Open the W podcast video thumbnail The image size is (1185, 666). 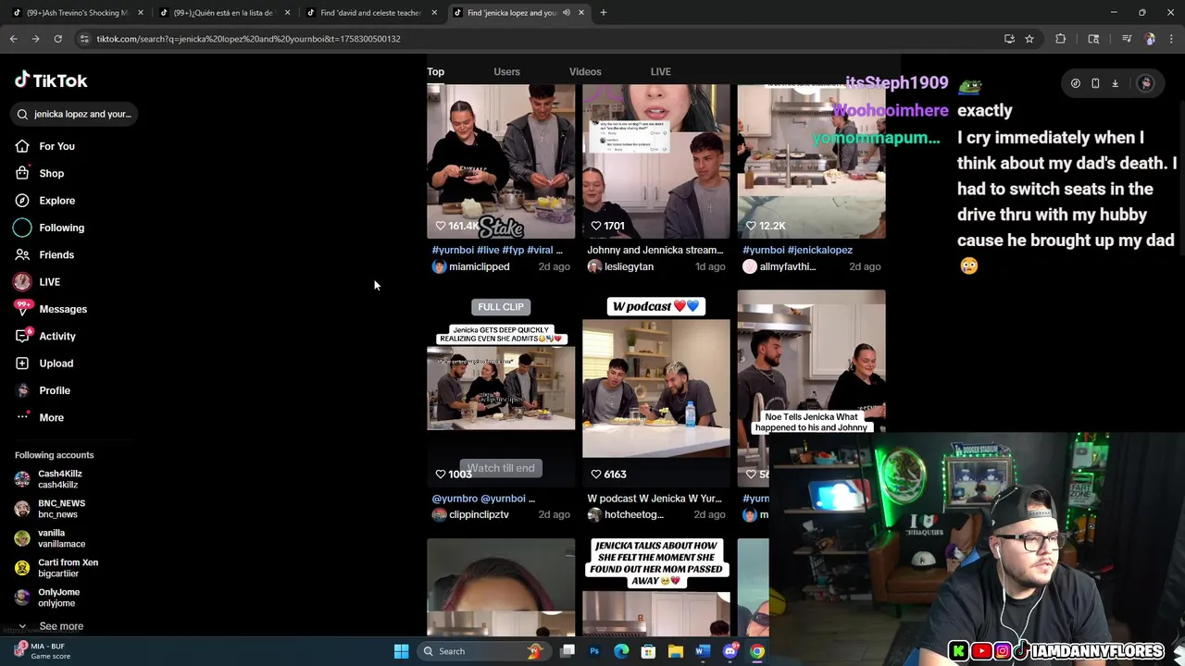[x=656, y=388]
